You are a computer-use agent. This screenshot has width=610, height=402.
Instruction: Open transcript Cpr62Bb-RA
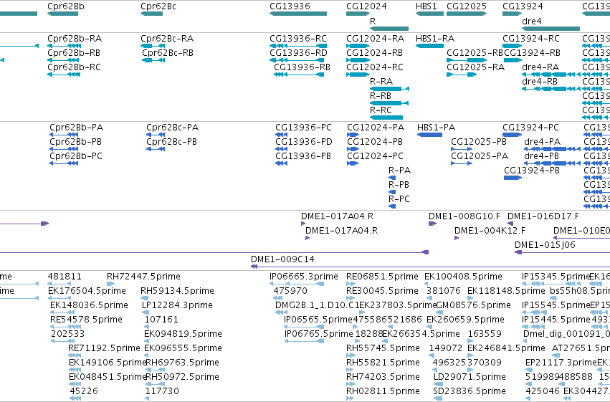click(x=75, y=39)
